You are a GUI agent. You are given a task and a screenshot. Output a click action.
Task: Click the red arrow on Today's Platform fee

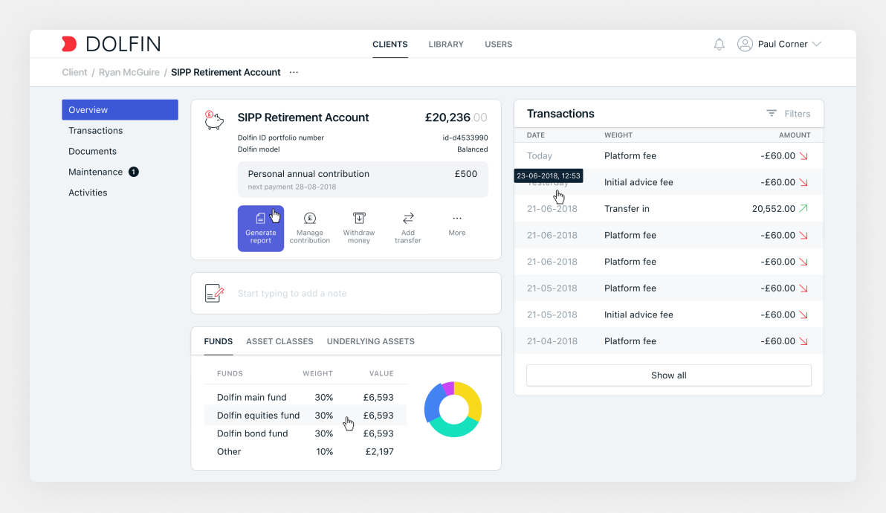tap(803, 156)
